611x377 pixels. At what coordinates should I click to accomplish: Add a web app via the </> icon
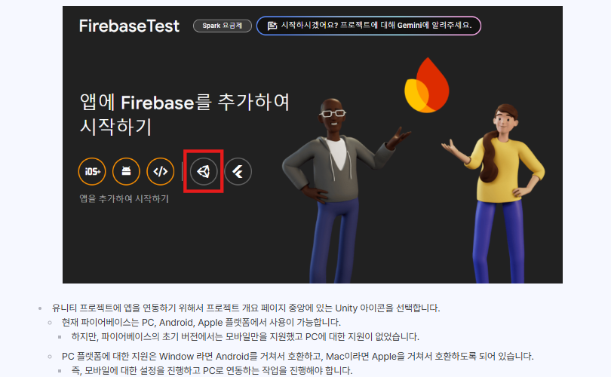(161, 171)
